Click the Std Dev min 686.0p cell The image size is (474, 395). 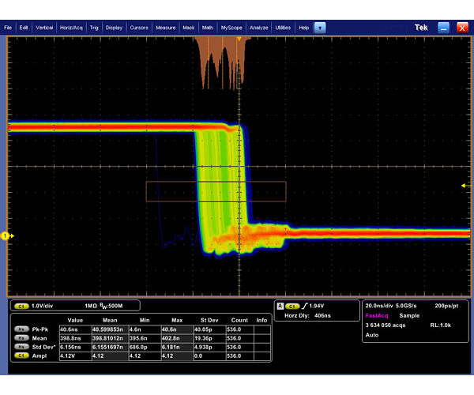coord(145,347)
